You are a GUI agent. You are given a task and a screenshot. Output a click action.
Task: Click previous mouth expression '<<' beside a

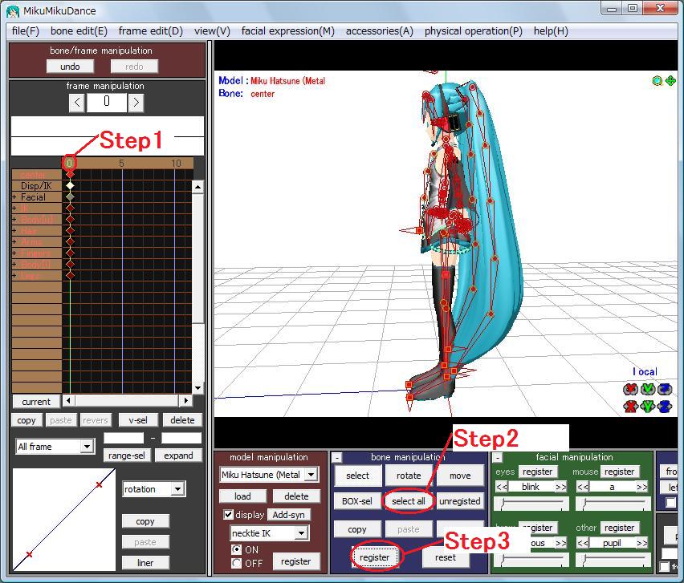tap(582, 487)
